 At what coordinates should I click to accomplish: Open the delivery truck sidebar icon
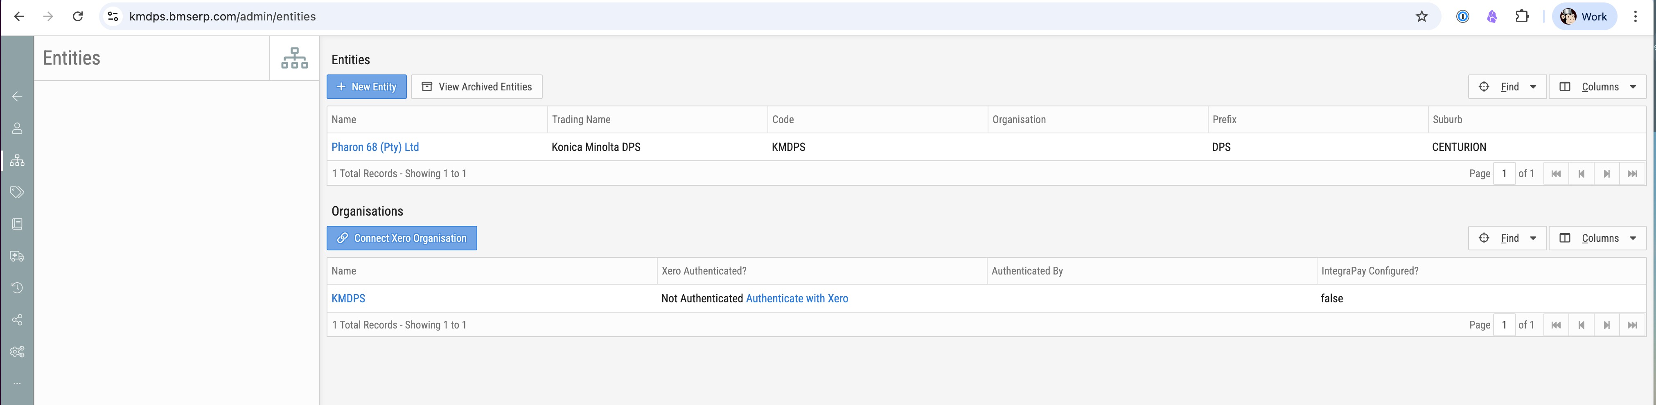click(17, 256)
